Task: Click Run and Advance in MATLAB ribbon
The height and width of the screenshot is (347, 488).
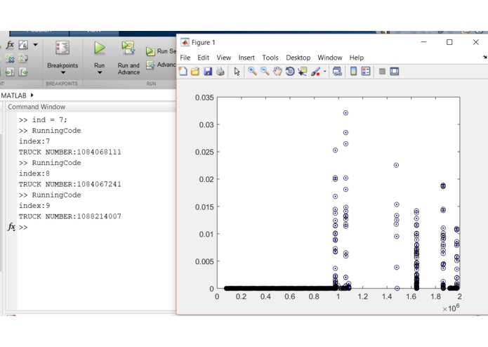Action: 128,58
